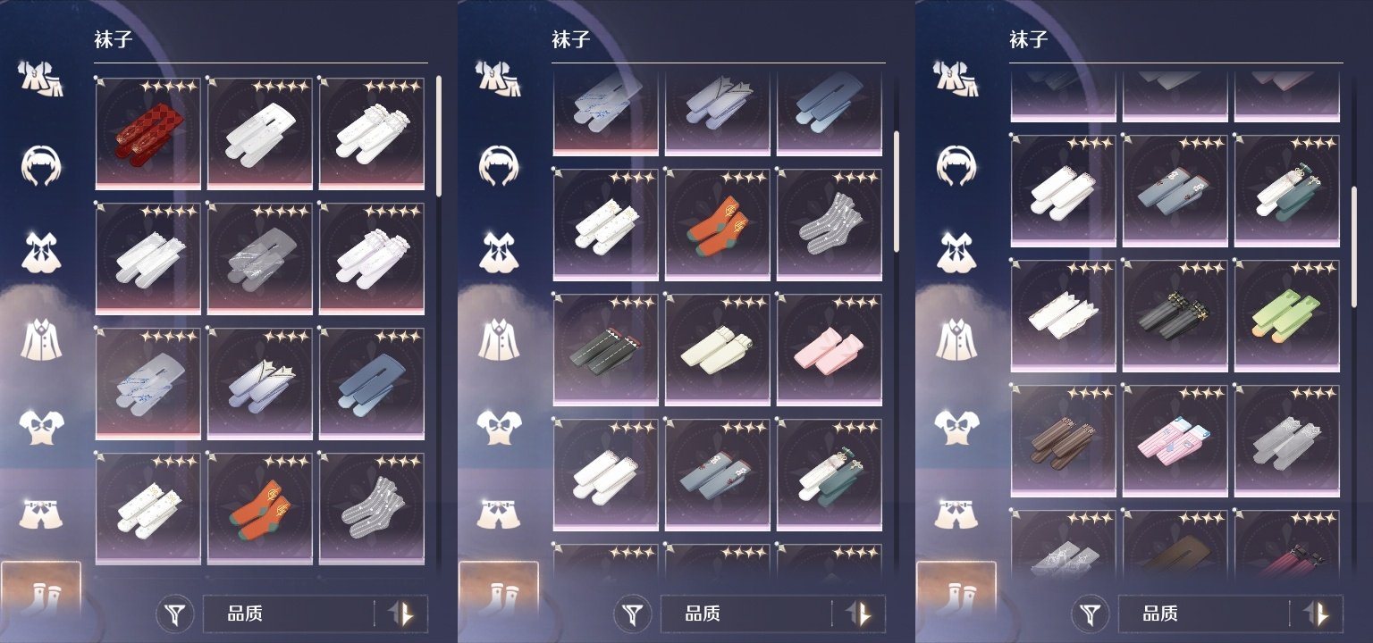Open full outfit category in the right panel

[956, 77]
